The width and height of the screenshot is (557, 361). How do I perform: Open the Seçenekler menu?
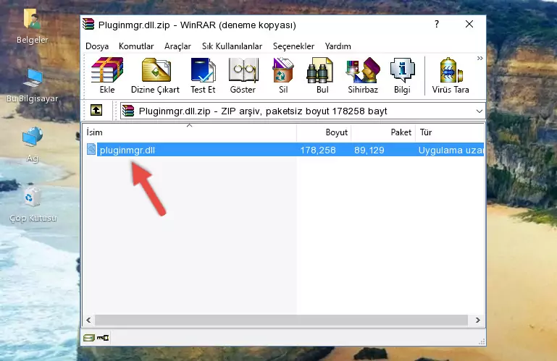[x=293, y=46]
